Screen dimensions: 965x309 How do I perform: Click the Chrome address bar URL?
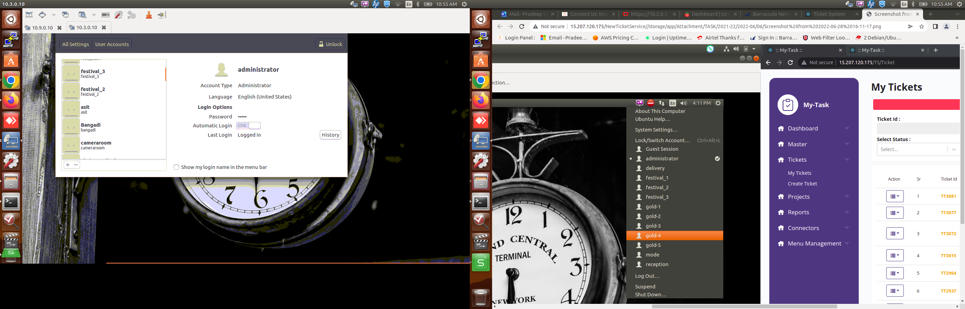pos(726,26)
